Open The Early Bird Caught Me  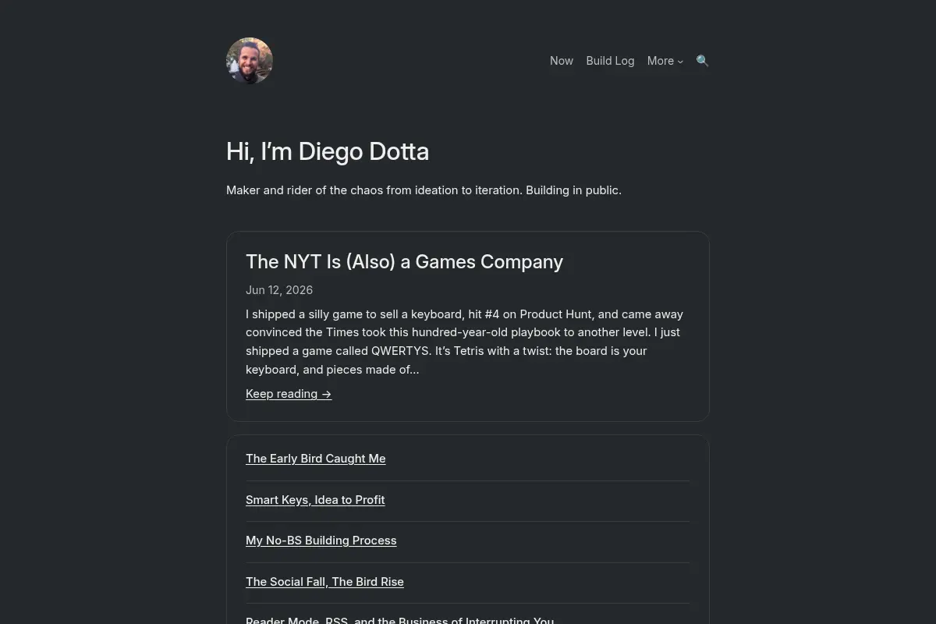coord(316,459)
